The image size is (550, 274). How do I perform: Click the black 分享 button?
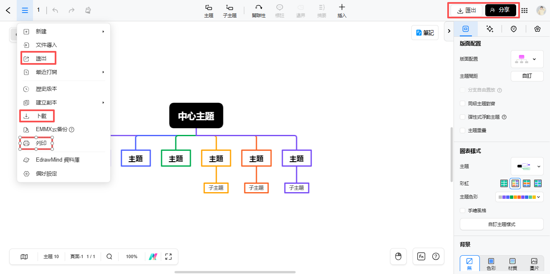coord(500,10)
